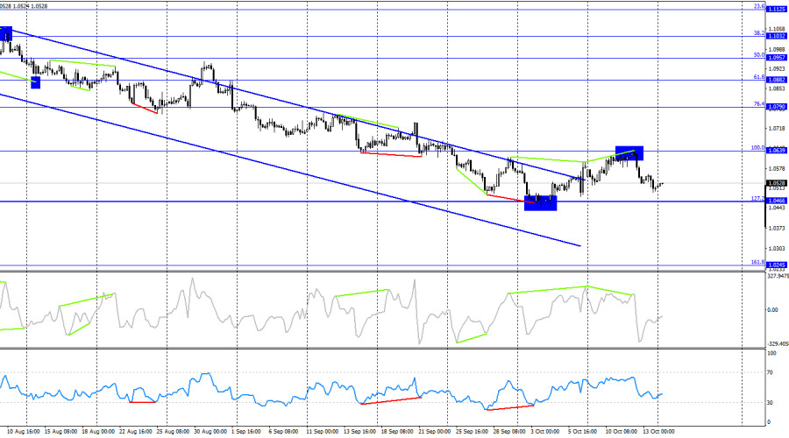The image size is (789, 438).
Task: Click the 70 level on RSI scale
Action: pyautogui.click(x=770, y=372)
